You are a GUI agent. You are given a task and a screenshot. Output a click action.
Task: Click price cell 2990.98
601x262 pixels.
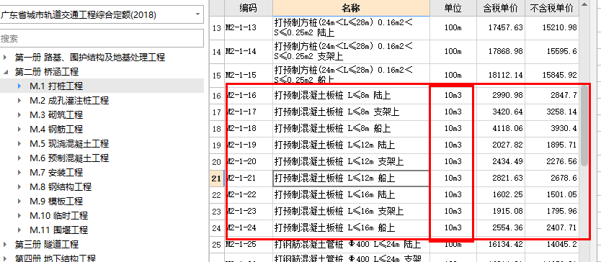(501, 95)
